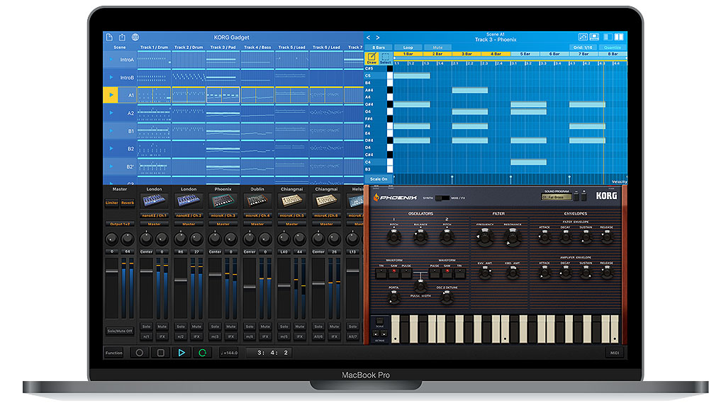Click the Quantize button

(612, 47)
